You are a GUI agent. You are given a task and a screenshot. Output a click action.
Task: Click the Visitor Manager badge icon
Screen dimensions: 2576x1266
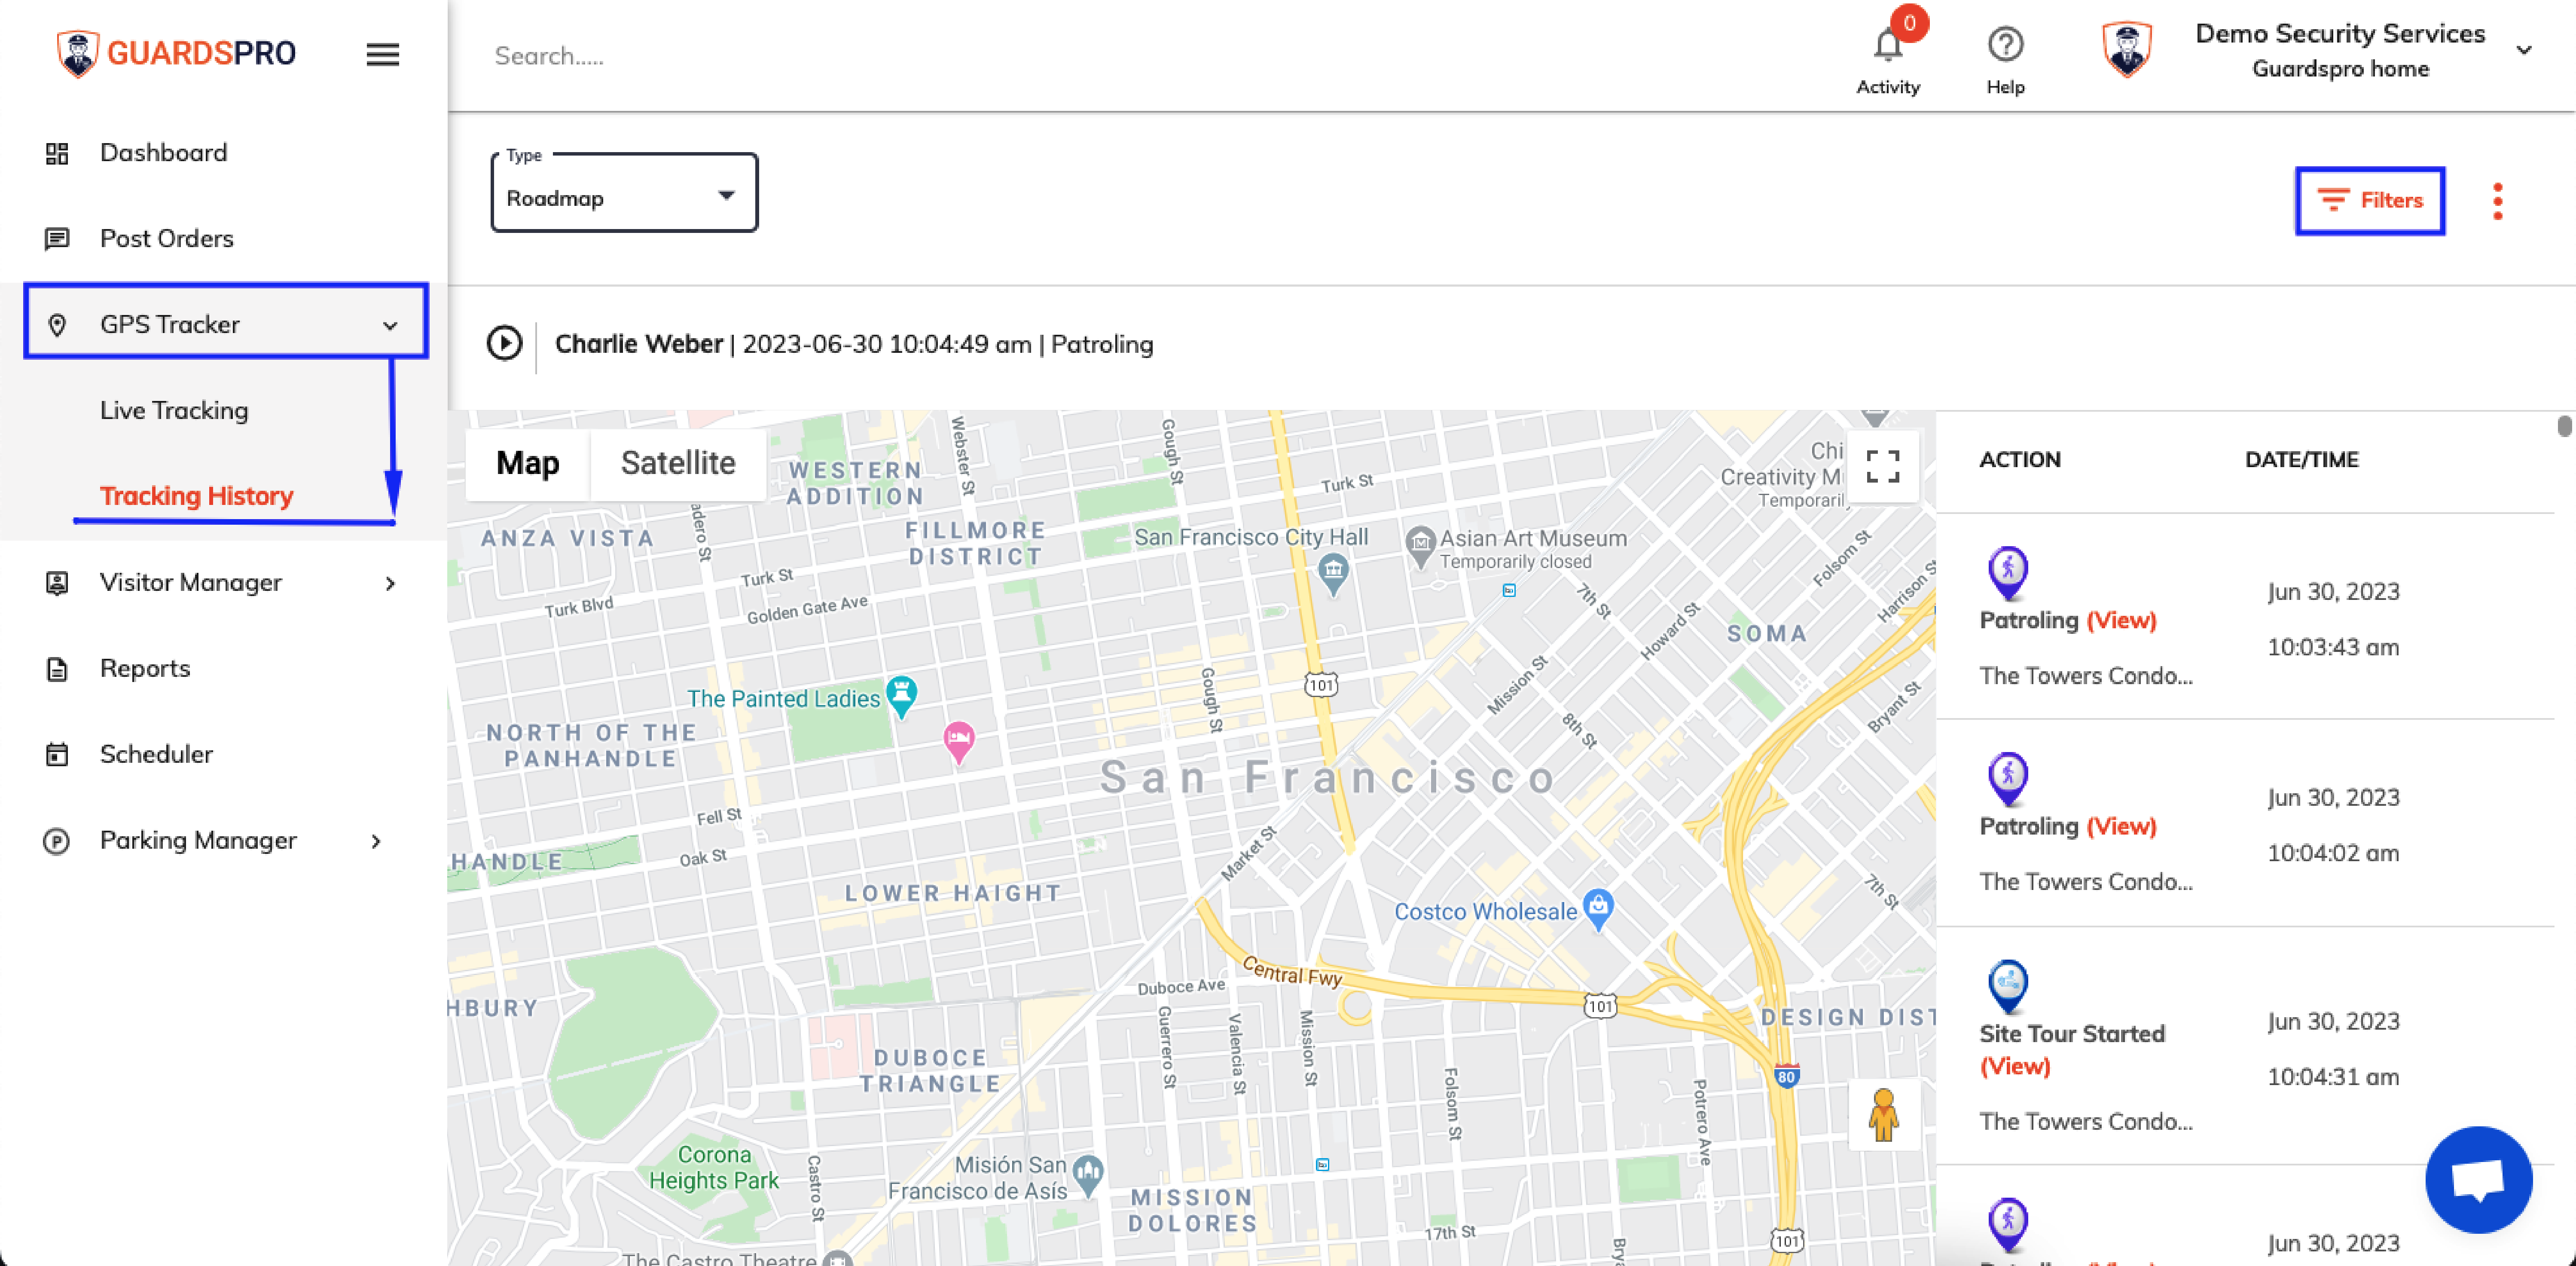[57, 583]
